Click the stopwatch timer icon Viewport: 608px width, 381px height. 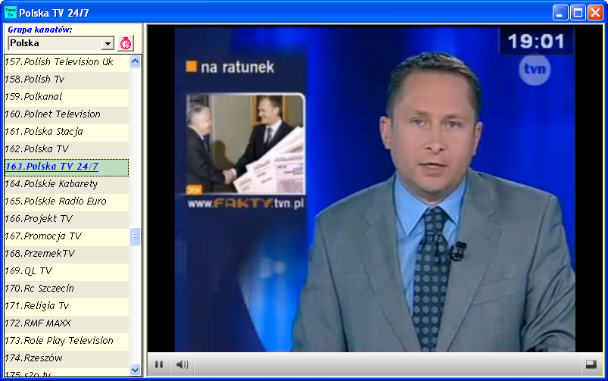[126, 43]
